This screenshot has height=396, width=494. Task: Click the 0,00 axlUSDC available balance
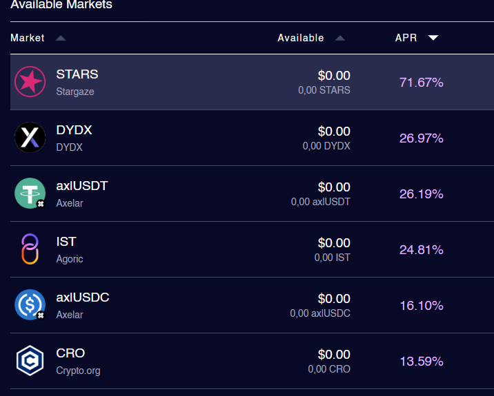(320, 313)
